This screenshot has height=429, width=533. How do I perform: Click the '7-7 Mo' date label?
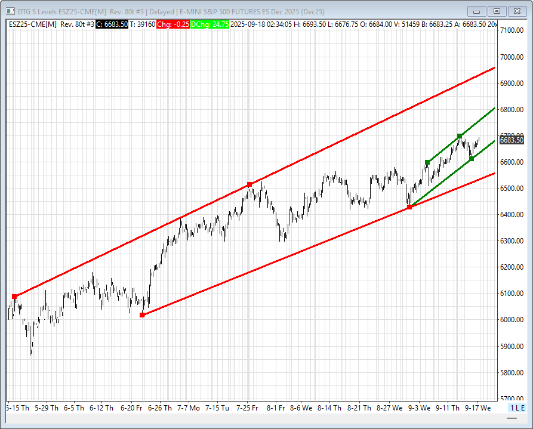[x=189, y=408]
